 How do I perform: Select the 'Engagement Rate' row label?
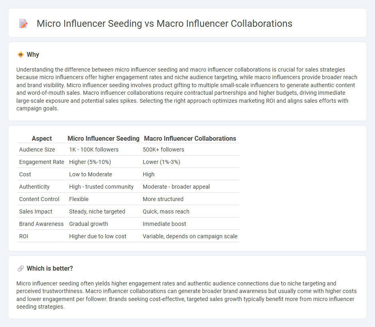(41, 162)
